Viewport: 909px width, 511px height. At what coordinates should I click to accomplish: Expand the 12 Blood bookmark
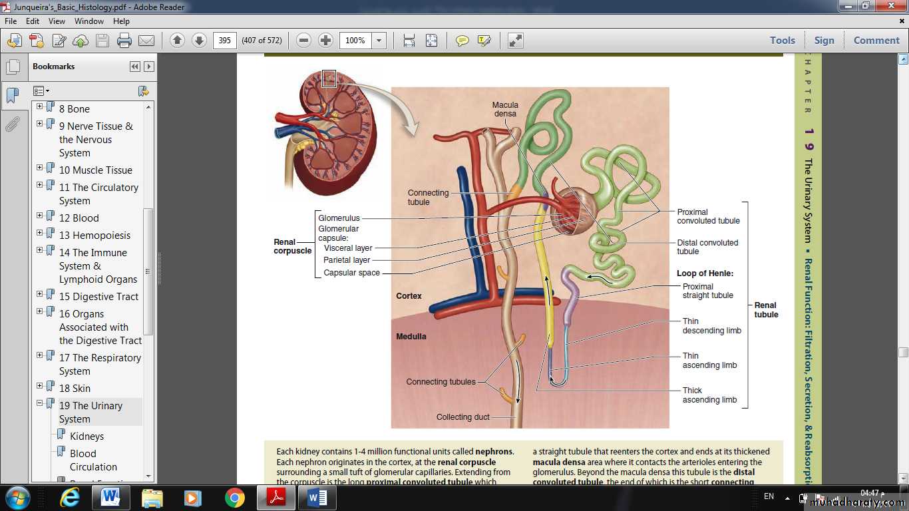(x=40, y=216)
